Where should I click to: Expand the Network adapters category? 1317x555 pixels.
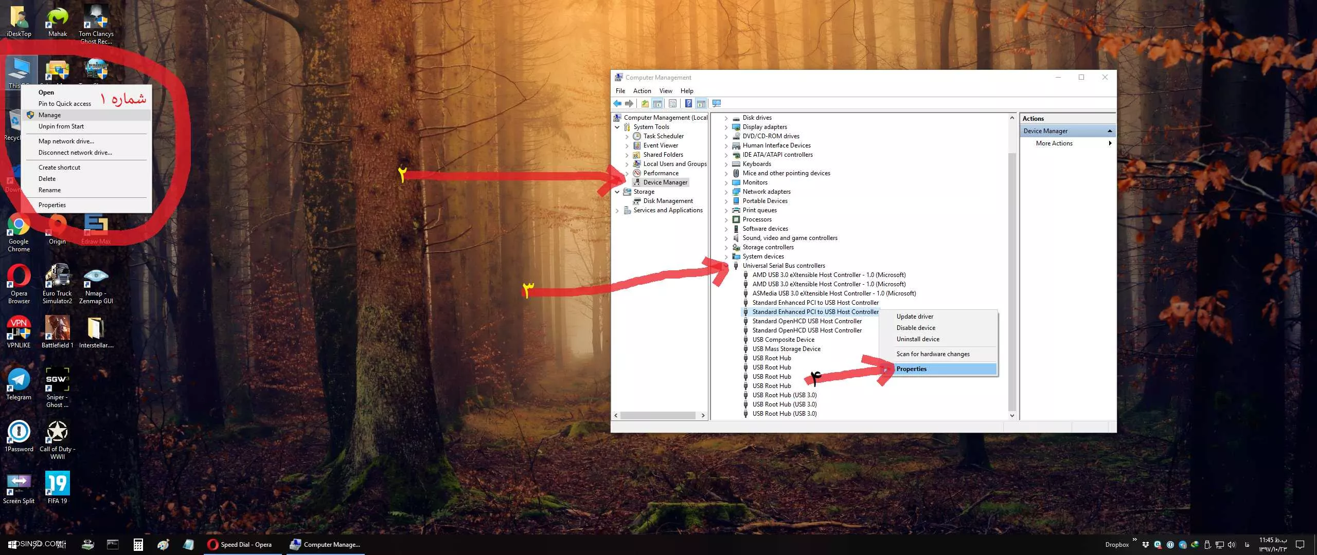pyautogui.click(x=726, y=192)
